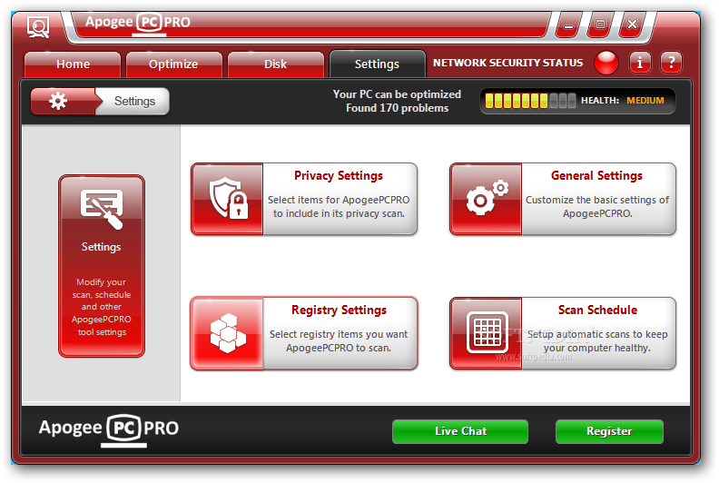Click the green Register button
The width and height of the screenshot is (719, 483).
coord(609,431)
